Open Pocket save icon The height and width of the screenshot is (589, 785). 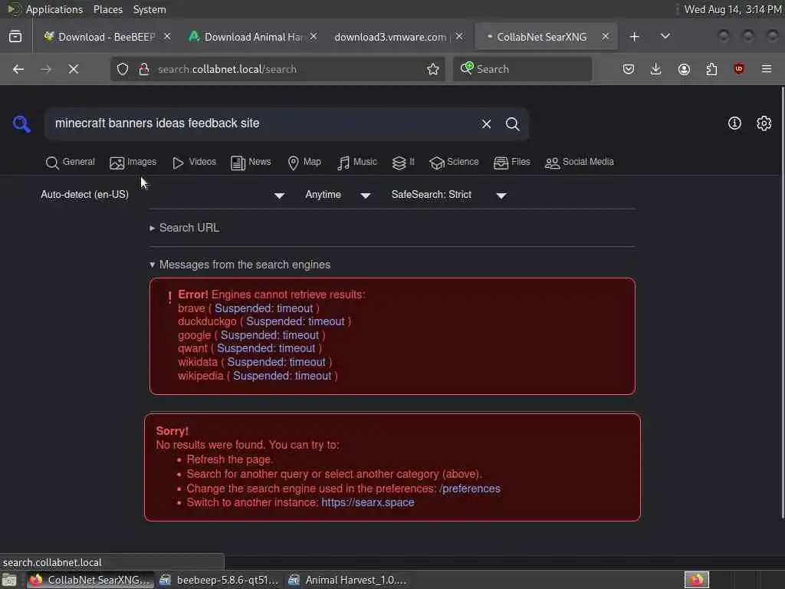pyautogui.click(x=629, y=69)
